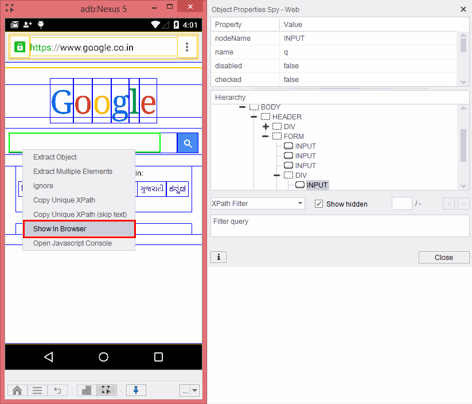Click the back arrow toolbar button
The width and height of the screenshot is (472, 404).
point(57,390)
